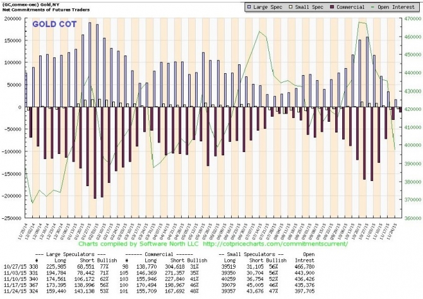Click the Large Spec legend color box
This screenshot has height=299, width=423.
(x=249, y=8)
